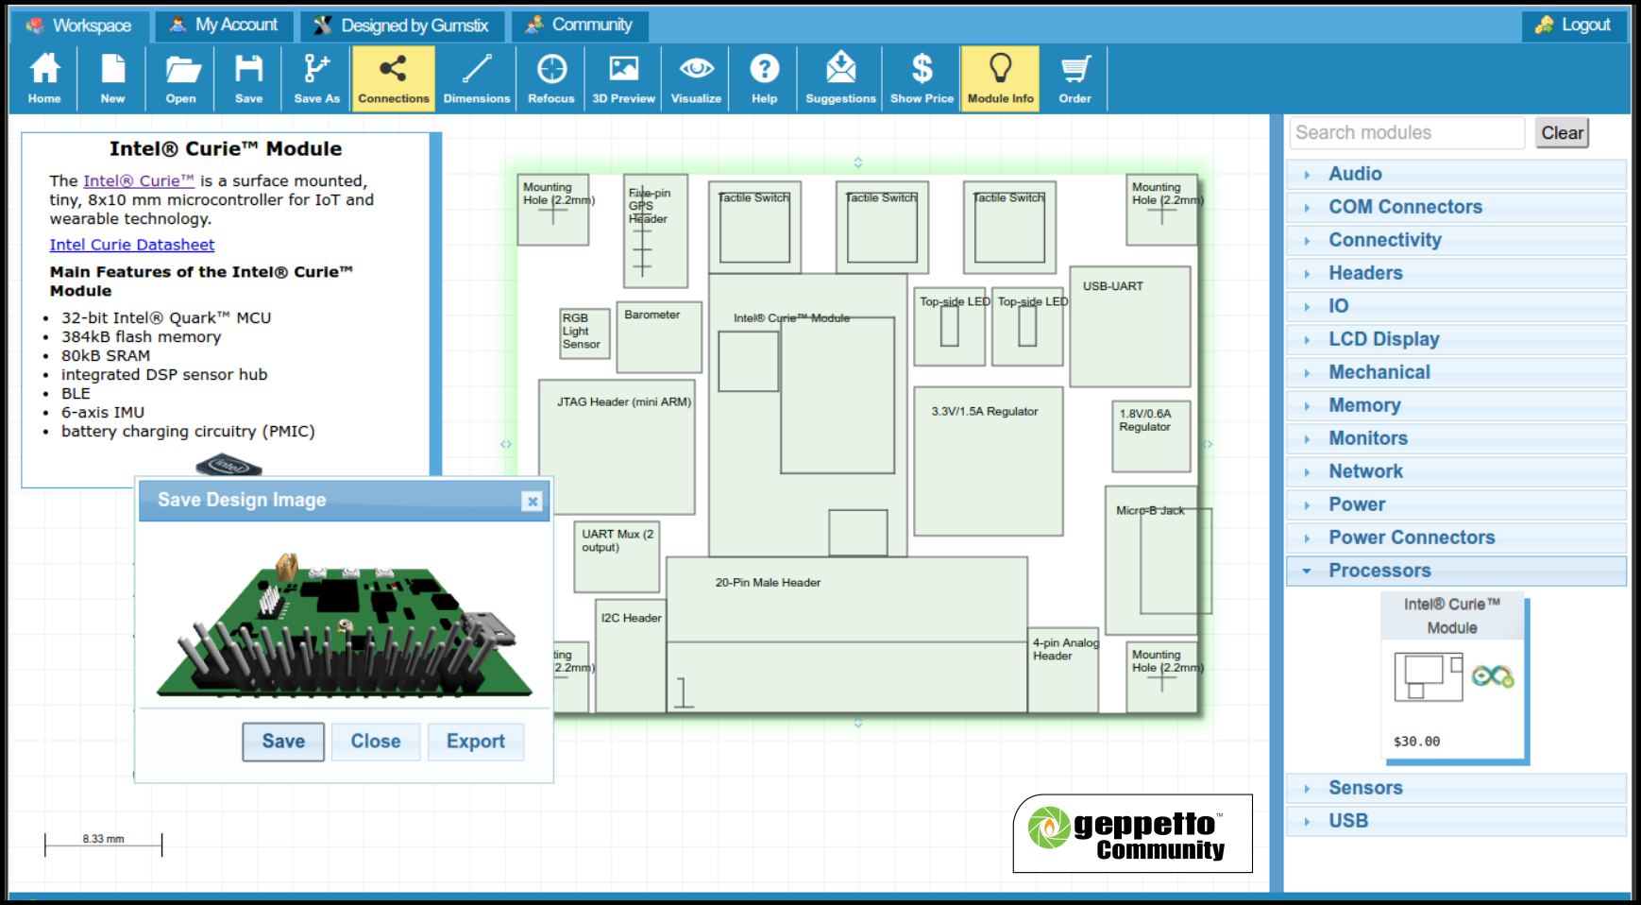
Task: Select the Five-pin GPS Header module
Action: (x=655, y=231)
